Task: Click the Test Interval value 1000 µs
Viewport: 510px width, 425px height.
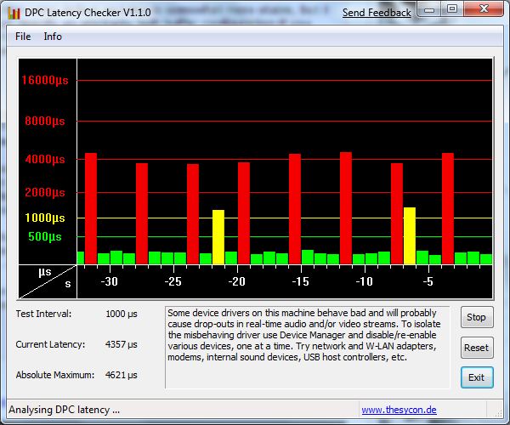Action: pyautogui.click(x=122, y=314)
